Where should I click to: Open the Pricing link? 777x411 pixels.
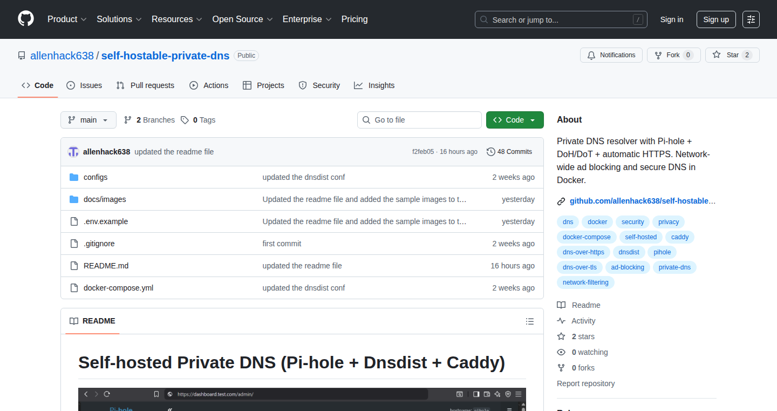[355, 19]
